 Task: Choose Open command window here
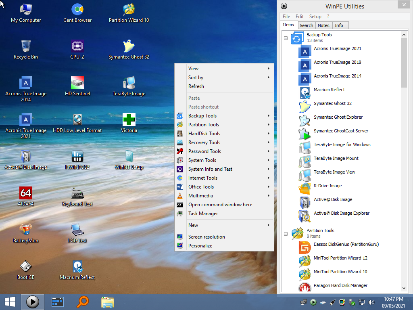click(224, 205)
